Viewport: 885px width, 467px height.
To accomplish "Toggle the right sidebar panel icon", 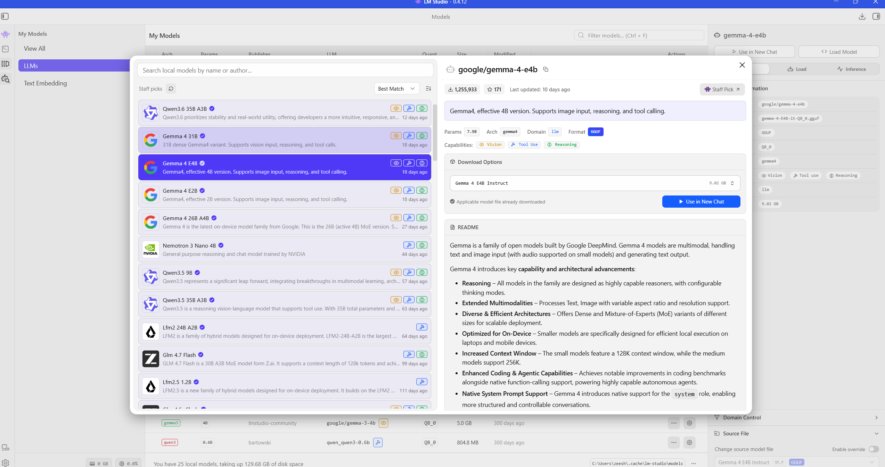I will point(876,16).
